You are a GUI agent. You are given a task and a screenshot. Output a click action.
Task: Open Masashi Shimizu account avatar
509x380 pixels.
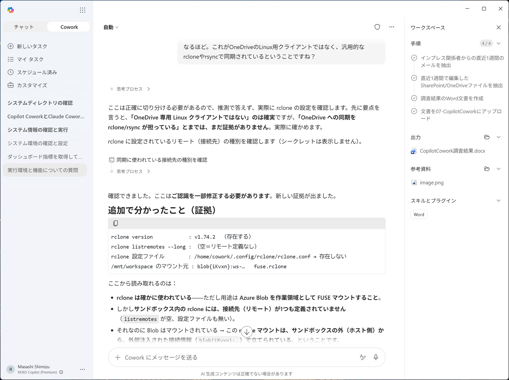(11, 369)
